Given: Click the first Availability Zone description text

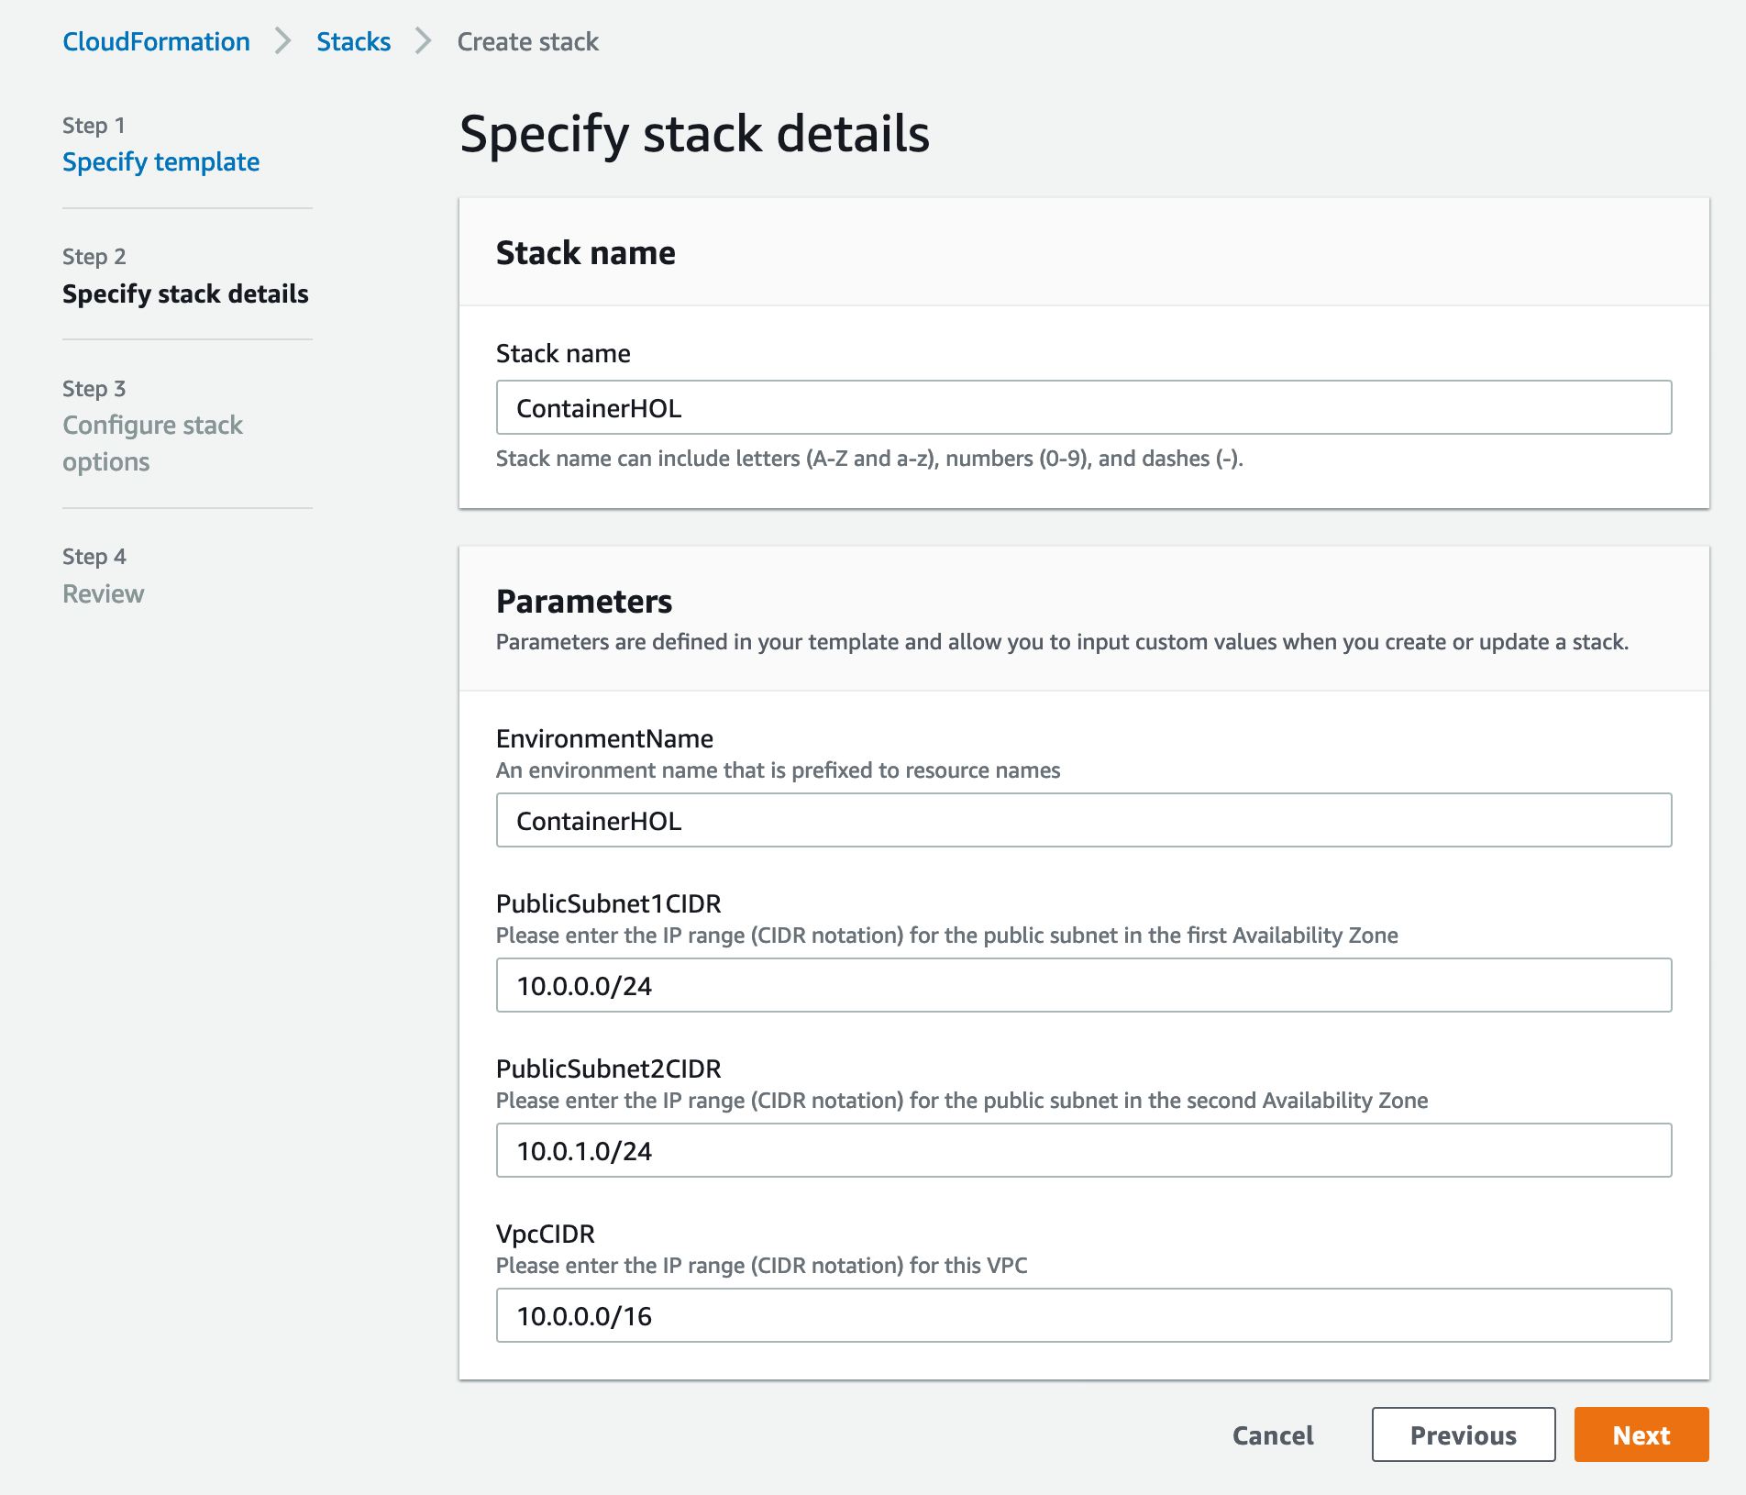Looking at the screenshot, I should [947, 936].
